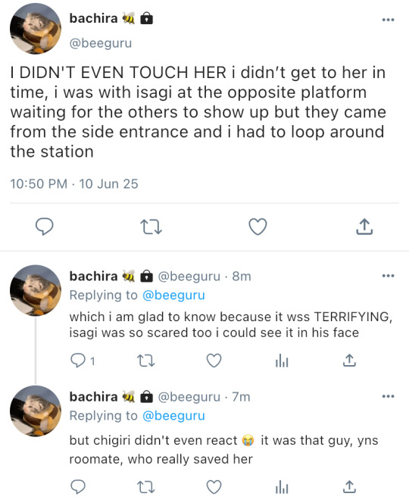Open more options on the 8m reply
This screenshot has width=409, height=503.
[x=388, y=276]
